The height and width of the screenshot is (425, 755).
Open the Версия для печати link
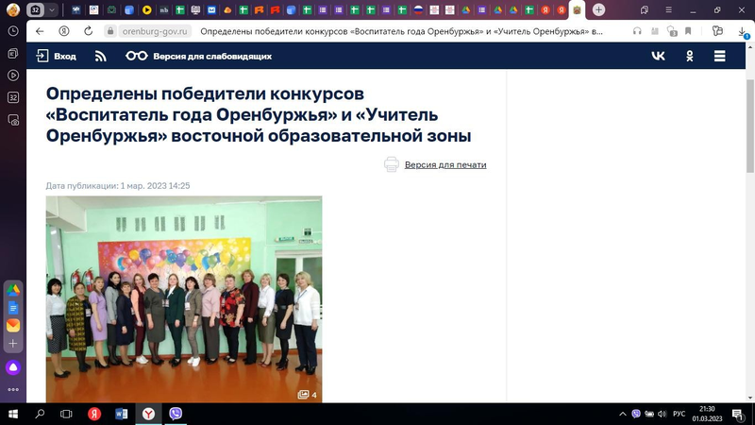point(445,164)
